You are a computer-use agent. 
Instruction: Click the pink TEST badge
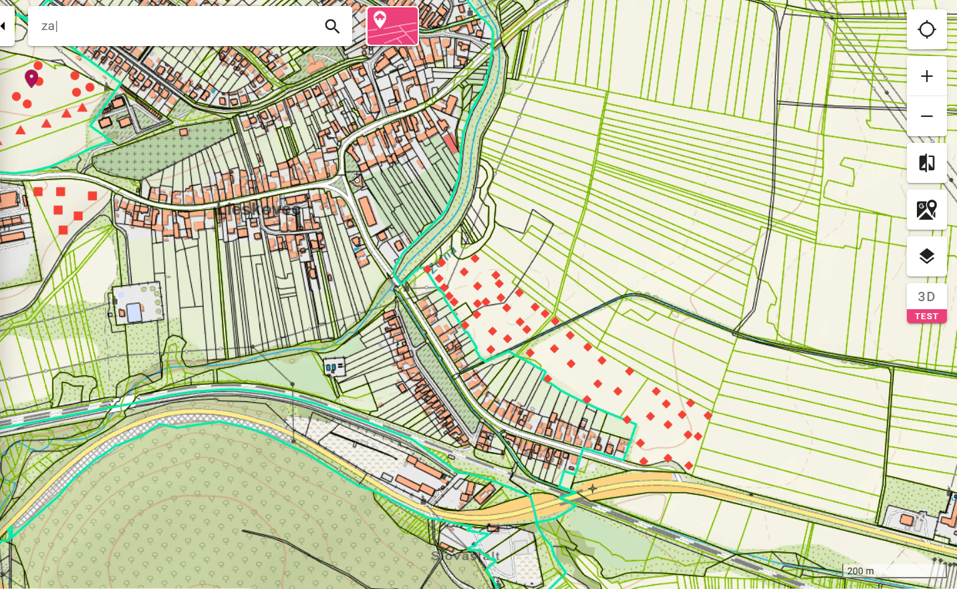tap(926, 316)
